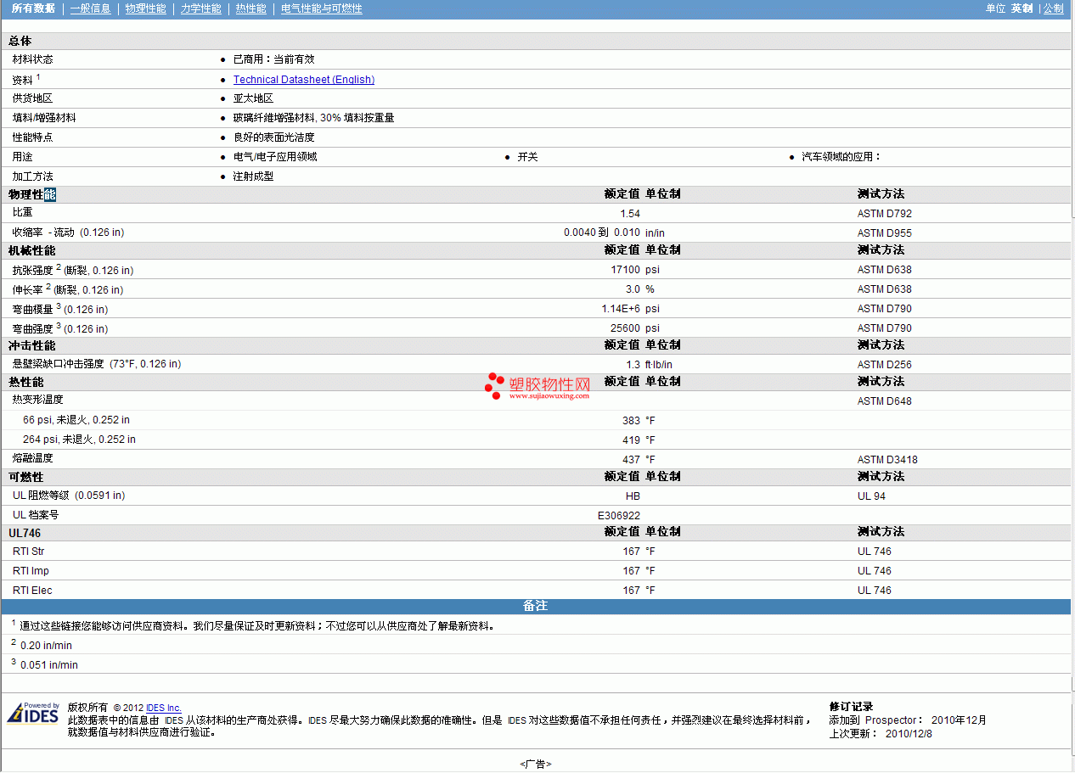
Task: Go to the 物理性能 tab
Action: 145,8
